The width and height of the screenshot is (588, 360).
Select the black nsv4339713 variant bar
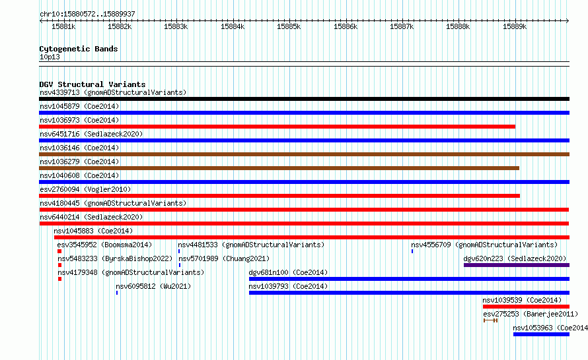tap(304, 99)
